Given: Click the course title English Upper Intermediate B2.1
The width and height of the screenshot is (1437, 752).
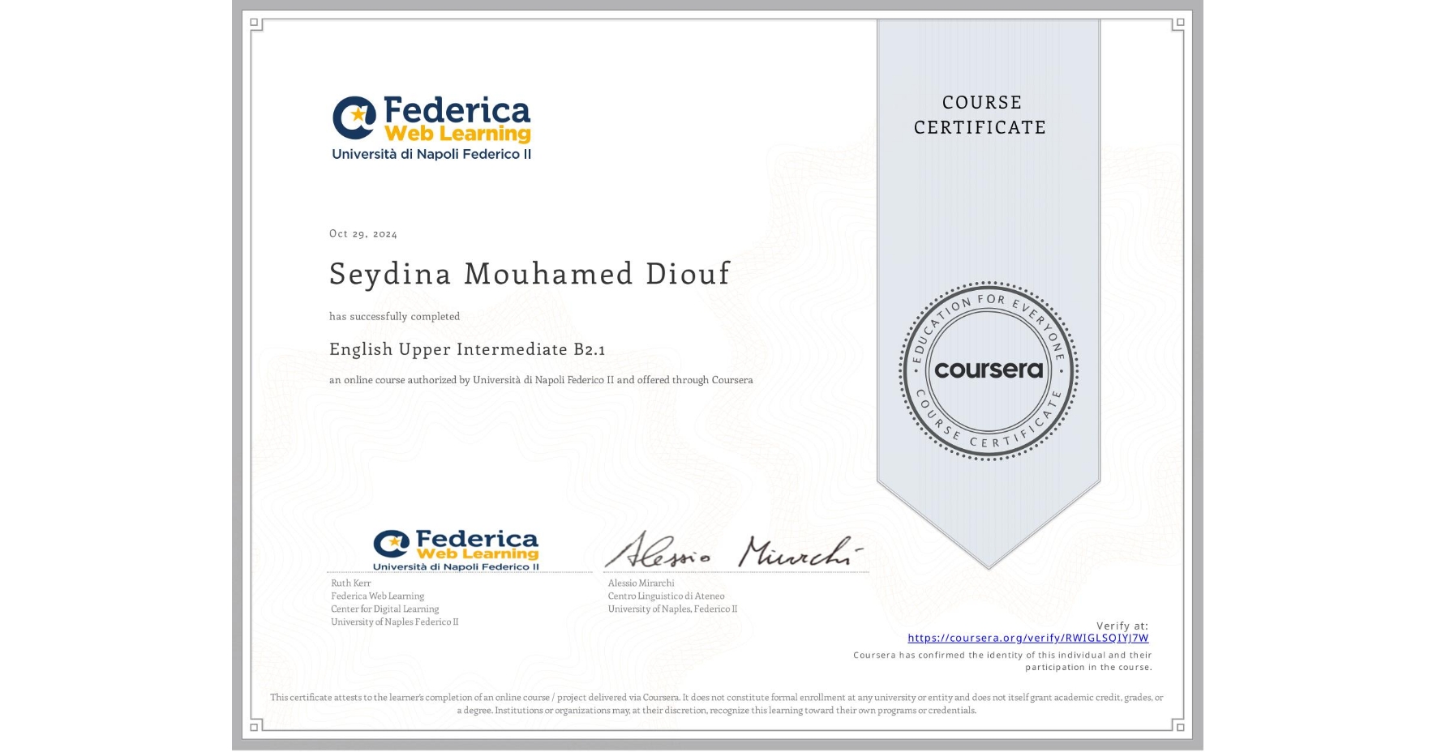Looking at the screenshot, I should 467,349.
